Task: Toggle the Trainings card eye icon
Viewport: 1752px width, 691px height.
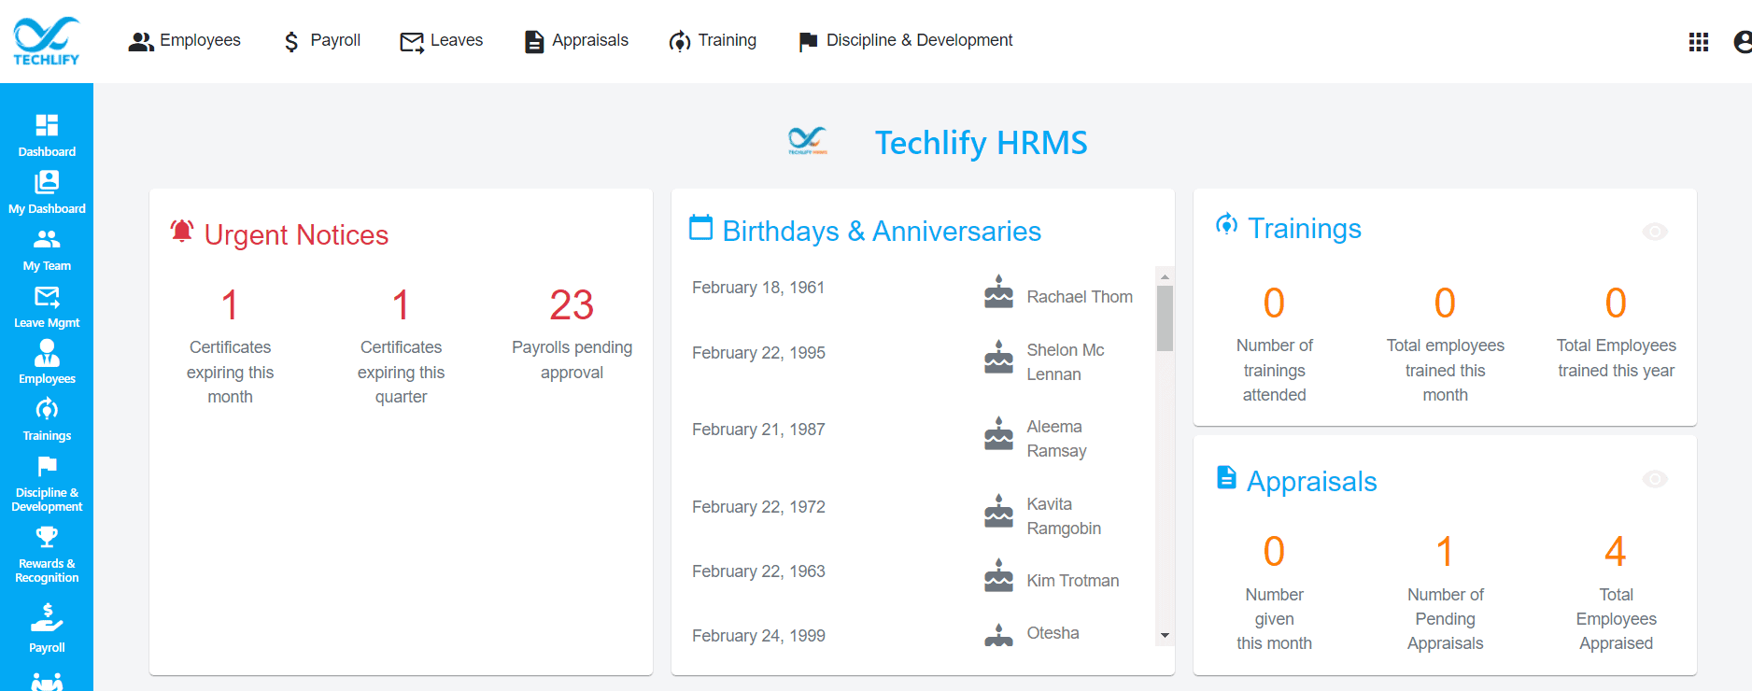Action: [1655, 232]
